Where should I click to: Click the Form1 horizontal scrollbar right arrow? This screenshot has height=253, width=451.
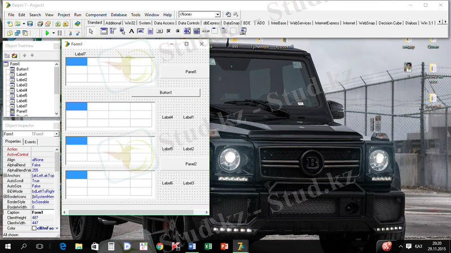pos(206,213)
